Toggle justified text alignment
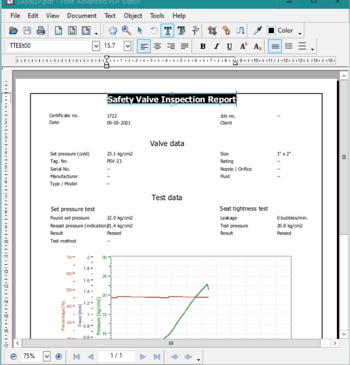Viewport: 350px width, 365px height. [185, 46]
